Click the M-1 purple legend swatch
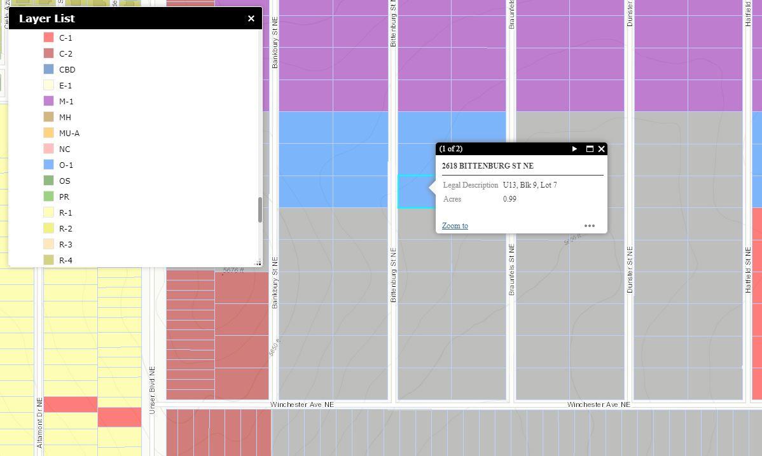Viewport: 762px width, 456px height. pyautogui.click(x=48, y=101)
